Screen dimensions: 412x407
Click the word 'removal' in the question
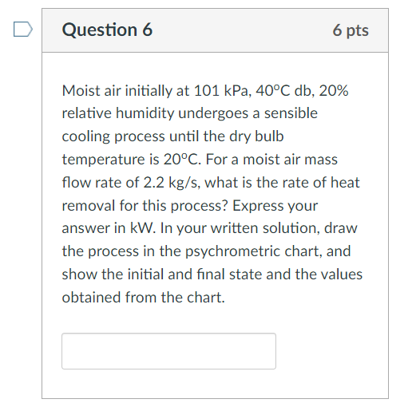(x=89, y=206)
